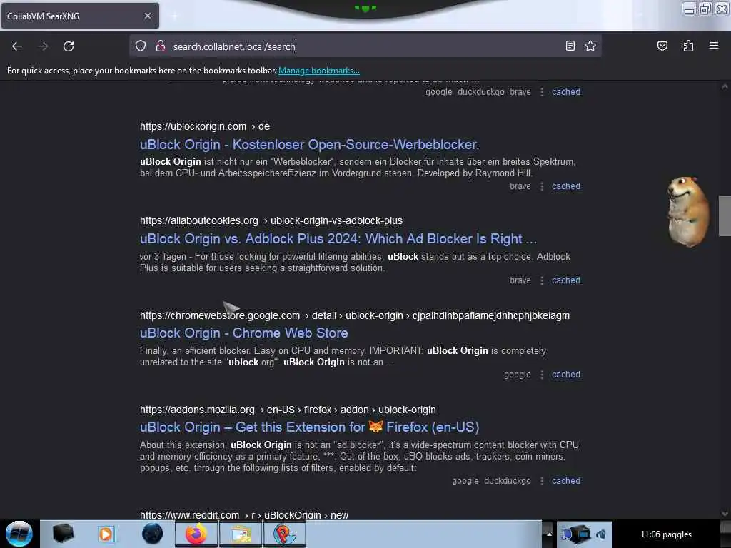This screenshot has height=548, width=731.
Task: Open cached link of the topmost partial result
Action: click(566, 92)
